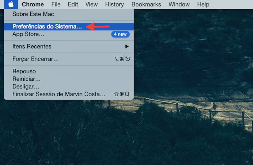Open the Chrome application menu

coord(33,4)
